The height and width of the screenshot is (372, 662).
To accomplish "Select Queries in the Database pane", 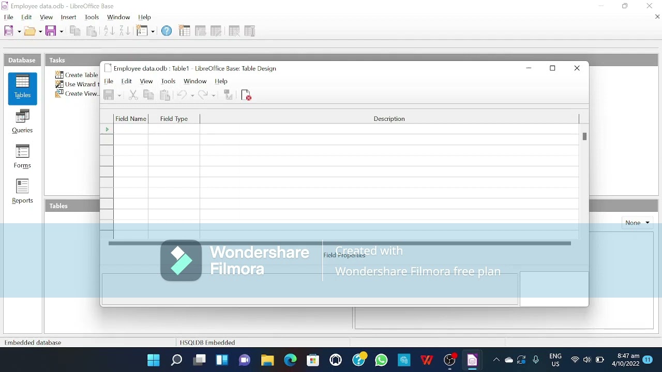I will (x=23, y=122).
